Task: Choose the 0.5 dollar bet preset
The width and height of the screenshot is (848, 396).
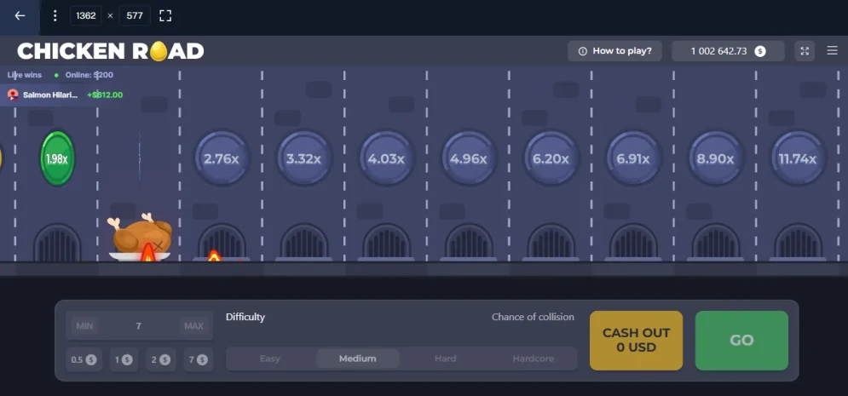Action: [x=84, y=359]
